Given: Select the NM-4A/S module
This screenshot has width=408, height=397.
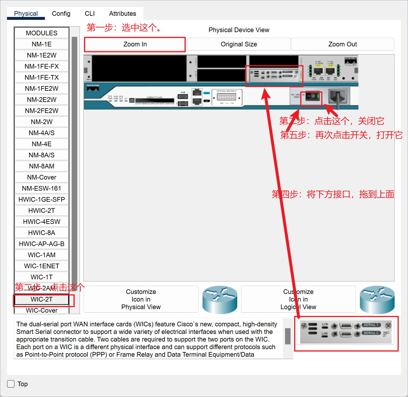Looking at the screenshot, I should [42, 133].
